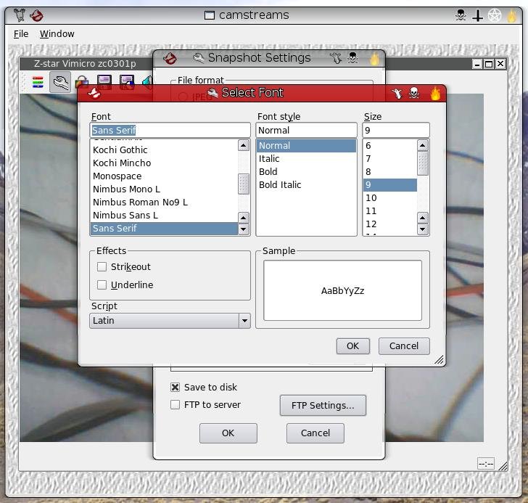Click the ghost icon in Select Font title bar
The height and width of the screenshot is (503, 528).
397,93
